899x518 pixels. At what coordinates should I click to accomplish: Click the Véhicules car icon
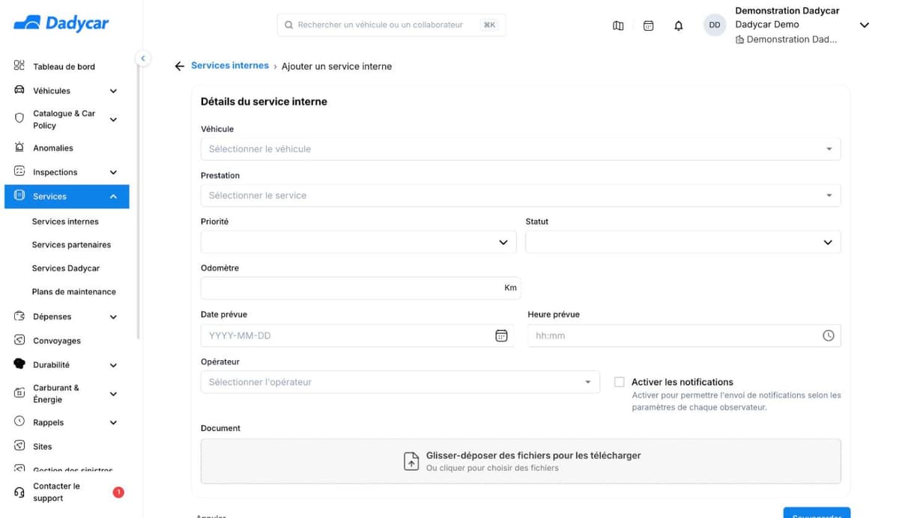pyautogui.click(x=19, y=90)
